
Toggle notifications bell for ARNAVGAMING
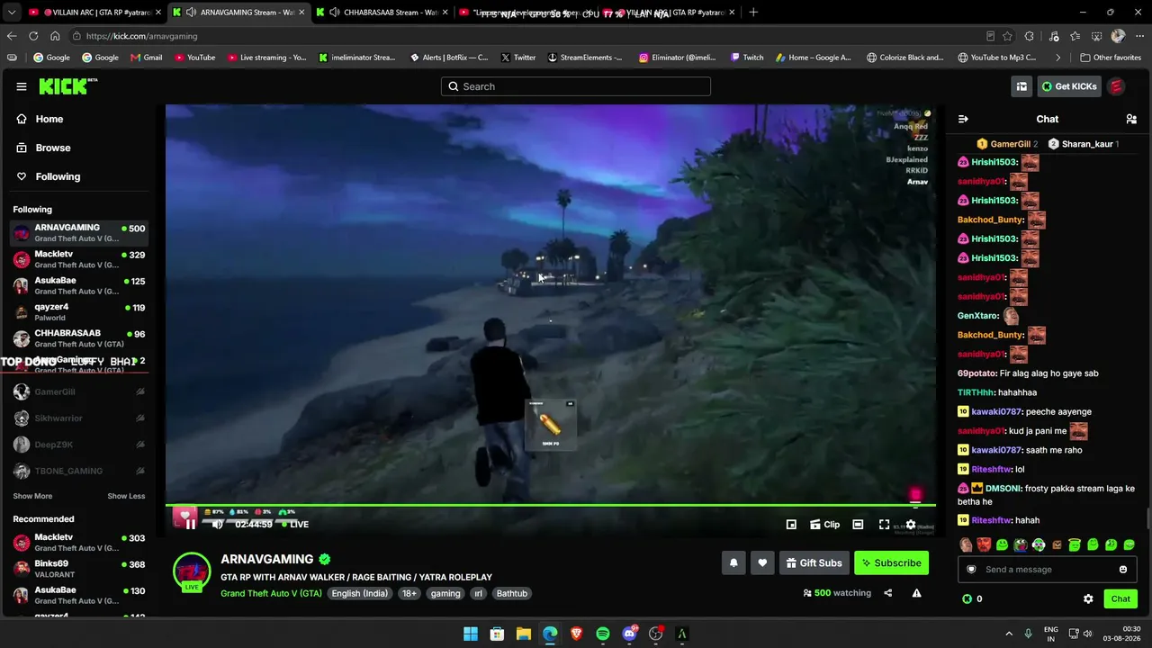(733, 563)
